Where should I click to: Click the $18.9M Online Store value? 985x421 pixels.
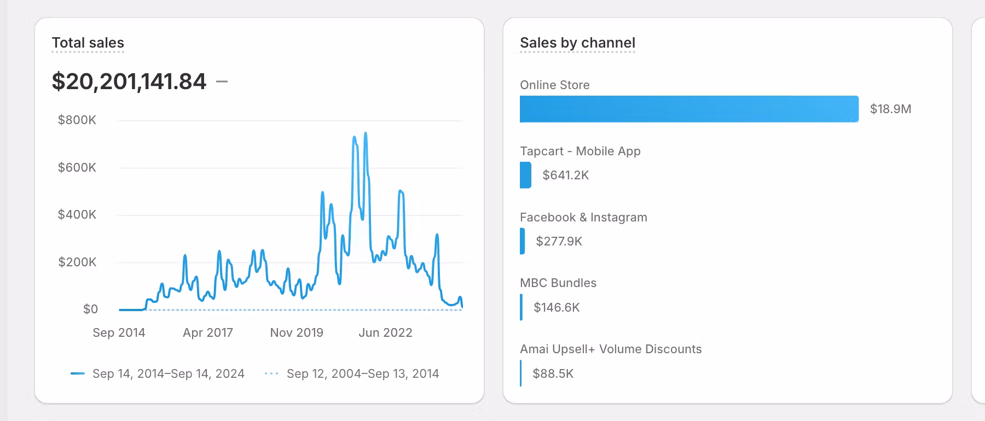click(890, 109)
